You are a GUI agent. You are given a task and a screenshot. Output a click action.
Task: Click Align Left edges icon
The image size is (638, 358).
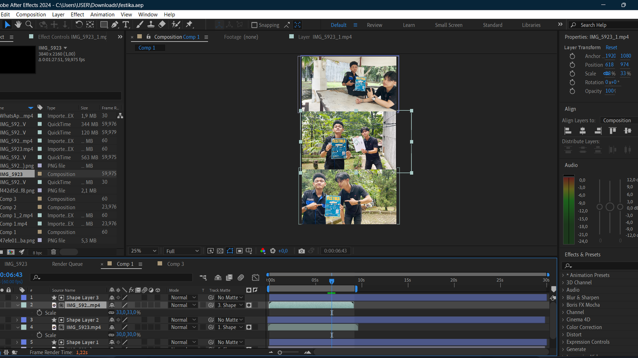click(x=568, y=130)
